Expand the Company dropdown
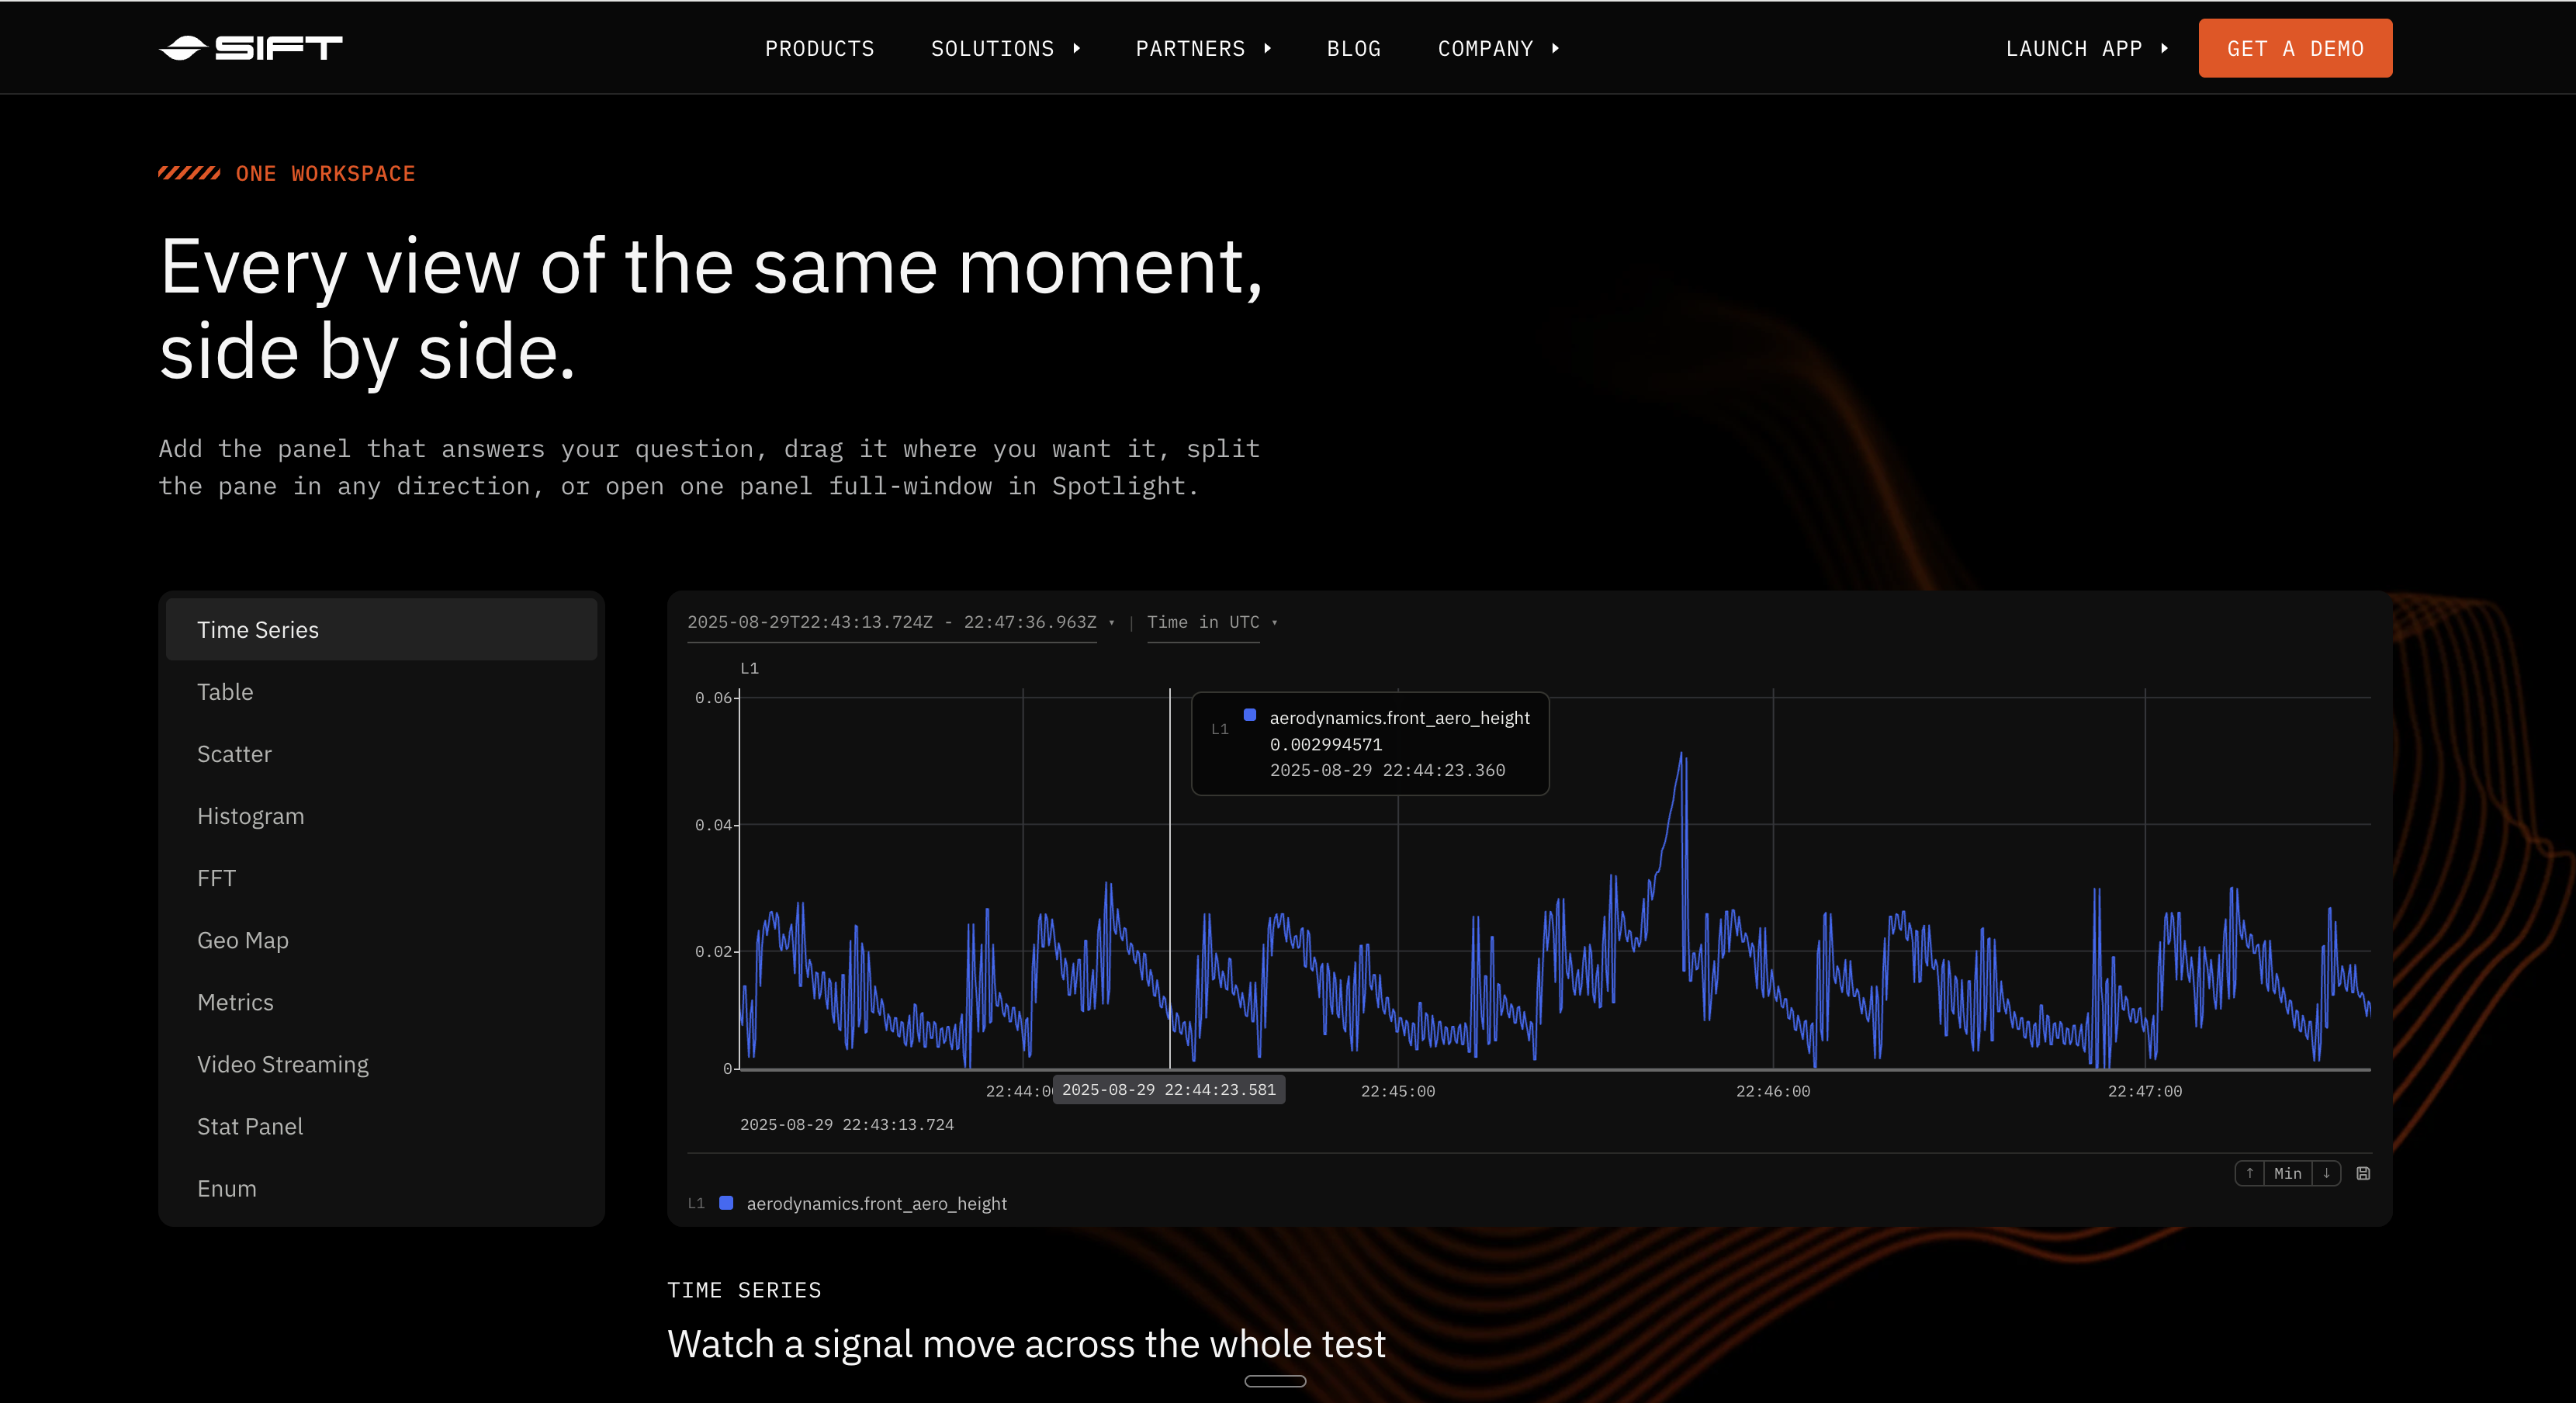 click(x=1499, y=48)
